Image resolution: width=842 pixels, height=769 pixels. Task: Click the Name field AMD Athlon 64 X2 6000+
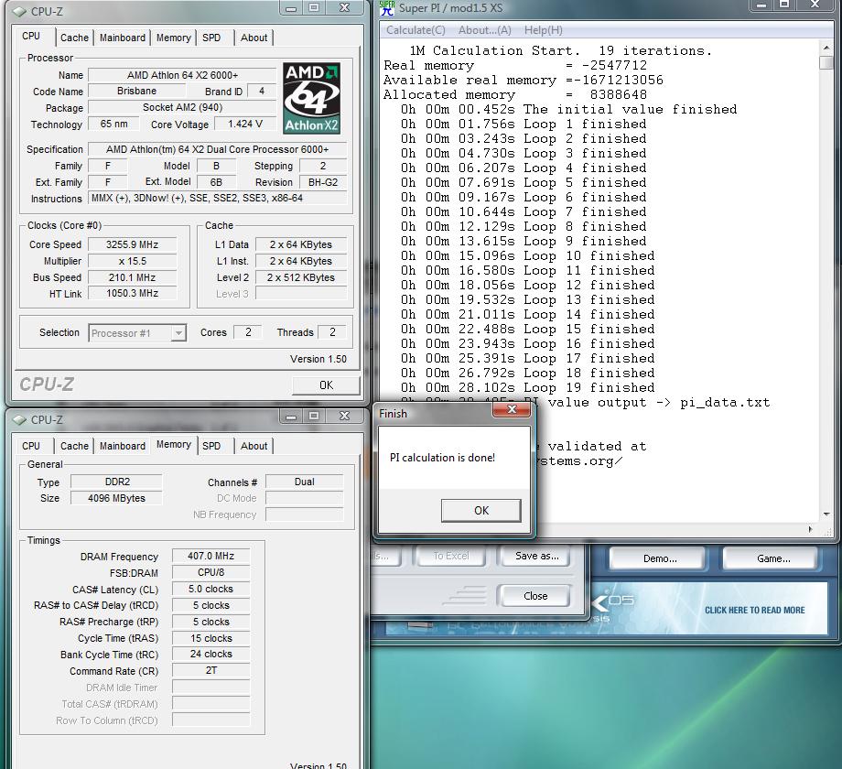(x=182, y=75)
